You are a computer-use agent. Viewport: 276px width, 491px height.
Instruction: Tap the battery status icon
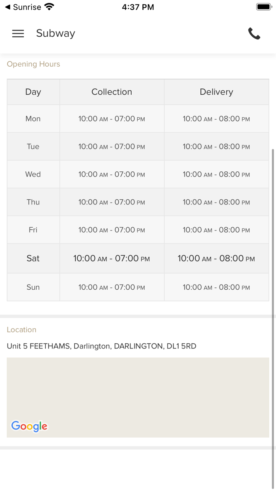click(x=263, y=7)
